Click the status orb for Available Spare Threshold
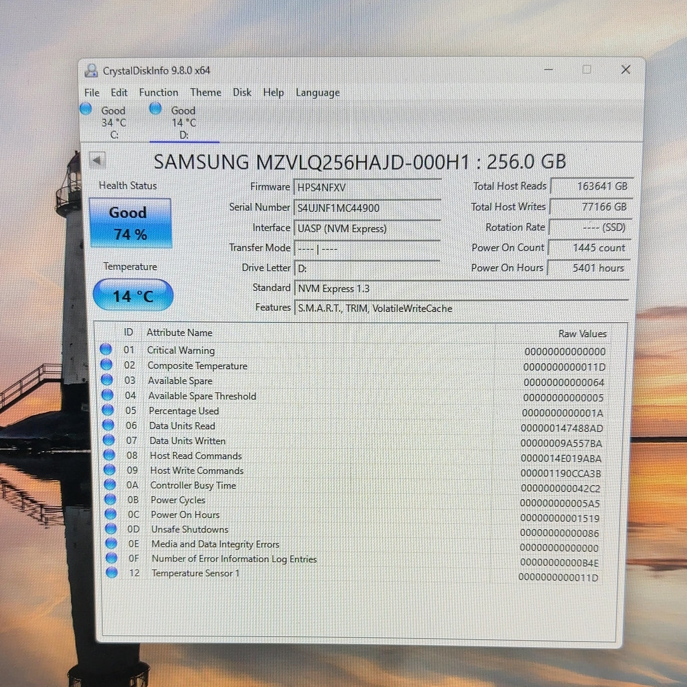This screenshot has height=687, width=687. click(x=107, y=395)
